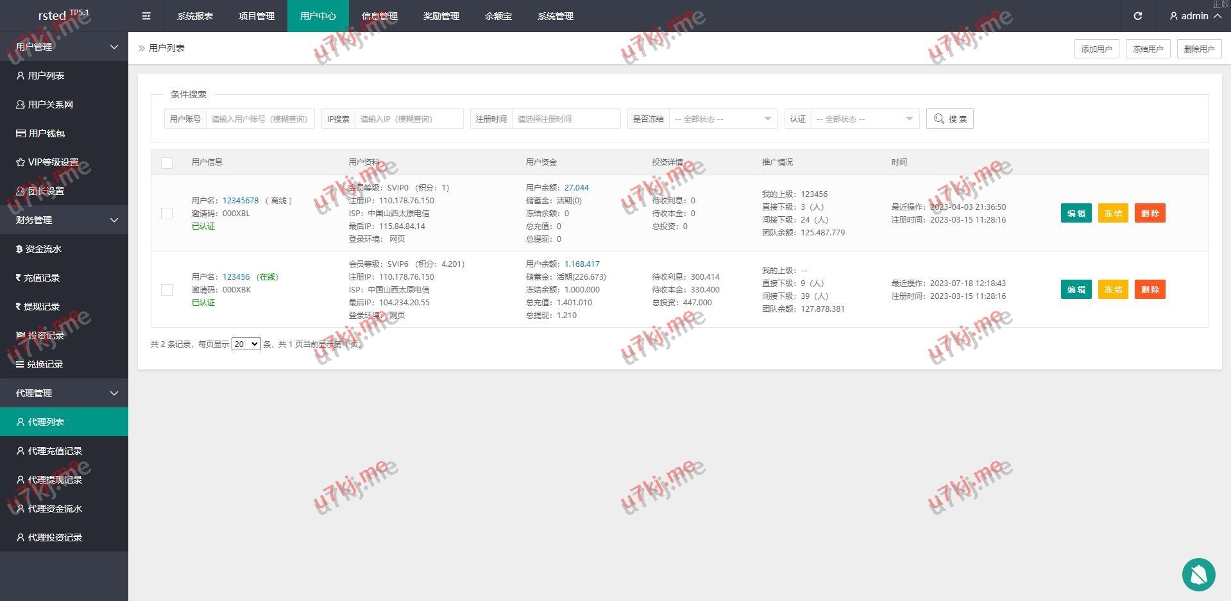Switch to the 系统报表 top tab
The image size is (1231, 601).
tap(195, 16)
